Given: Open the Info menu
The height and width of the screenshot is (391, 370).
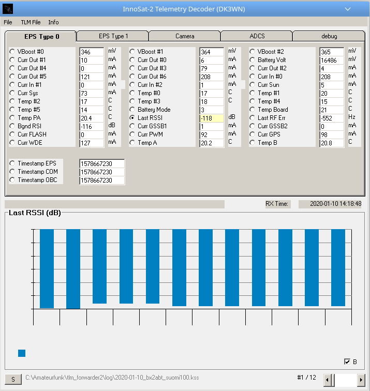Looking at the screenshot, I should coord(53,22).
